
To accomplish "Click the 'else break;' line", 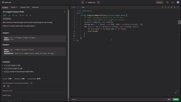I will pyautogui.click(x=93, y=31).
